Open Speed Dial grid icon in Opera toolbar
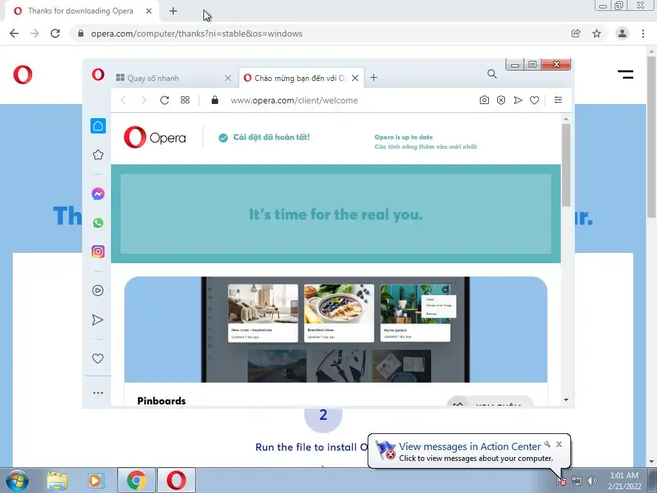The image size is (657, 493). [185, 100]
